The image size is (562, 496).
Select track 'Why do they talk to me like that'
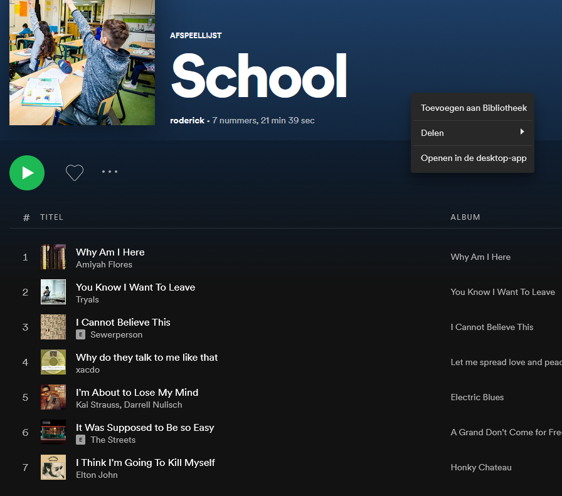tap(147, 358)
